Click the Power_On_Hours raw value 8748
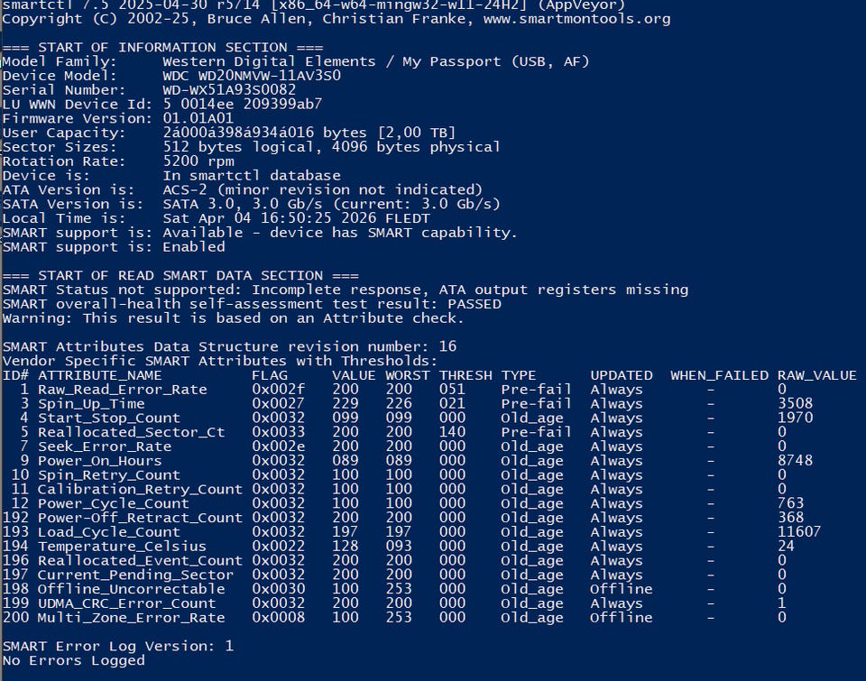The width and height of the screenshot is (866, 681). click(x=795, y=461)
